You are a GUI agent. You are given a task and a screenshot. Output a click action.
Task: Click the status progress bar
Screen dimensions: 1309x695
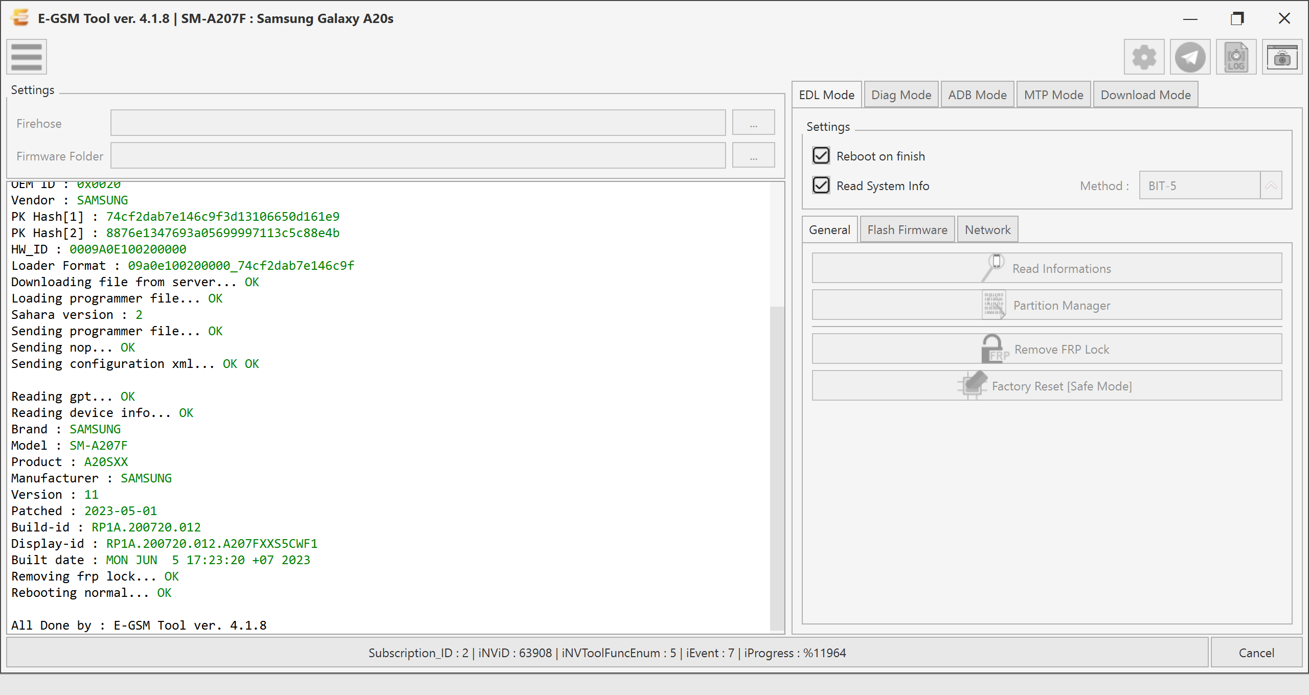click(x=607, y=653)
